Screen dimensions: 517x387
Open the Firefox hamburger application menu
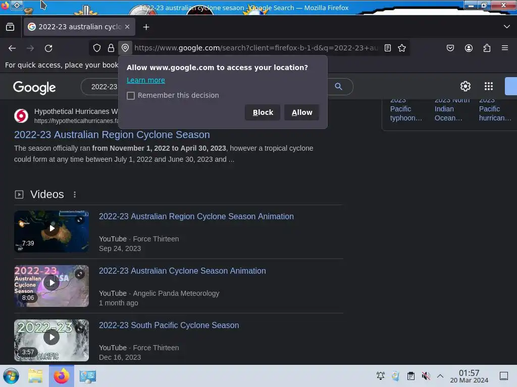point(505,48)
